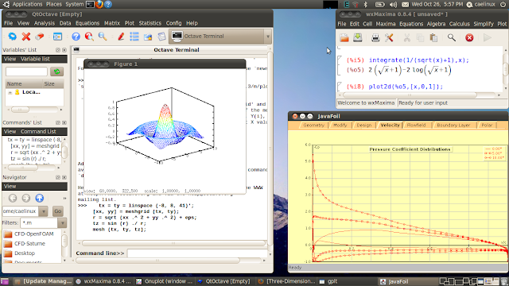Open Command List menu in Commands panel
The width and height of the screenshot is (509, 286).
[38, 131]
